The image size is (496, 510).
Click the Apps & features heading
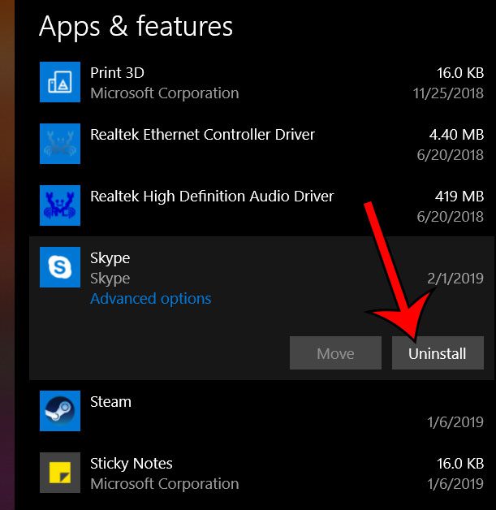point(136,26)
